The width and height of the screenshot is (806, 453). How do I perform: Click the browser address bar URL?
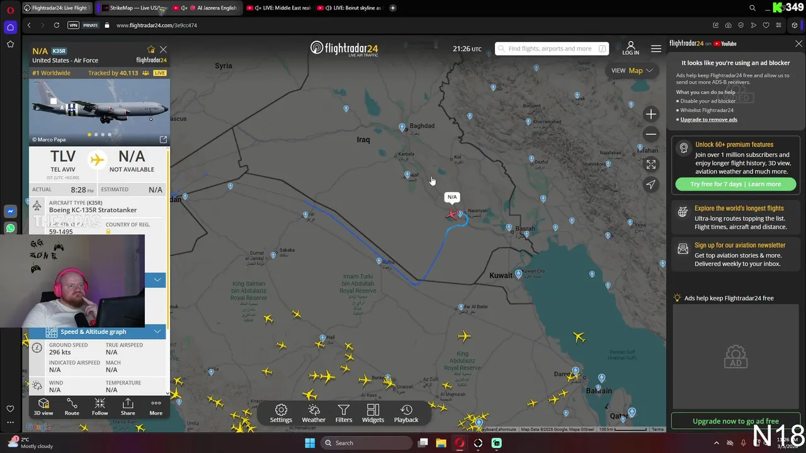pos(157,25)
